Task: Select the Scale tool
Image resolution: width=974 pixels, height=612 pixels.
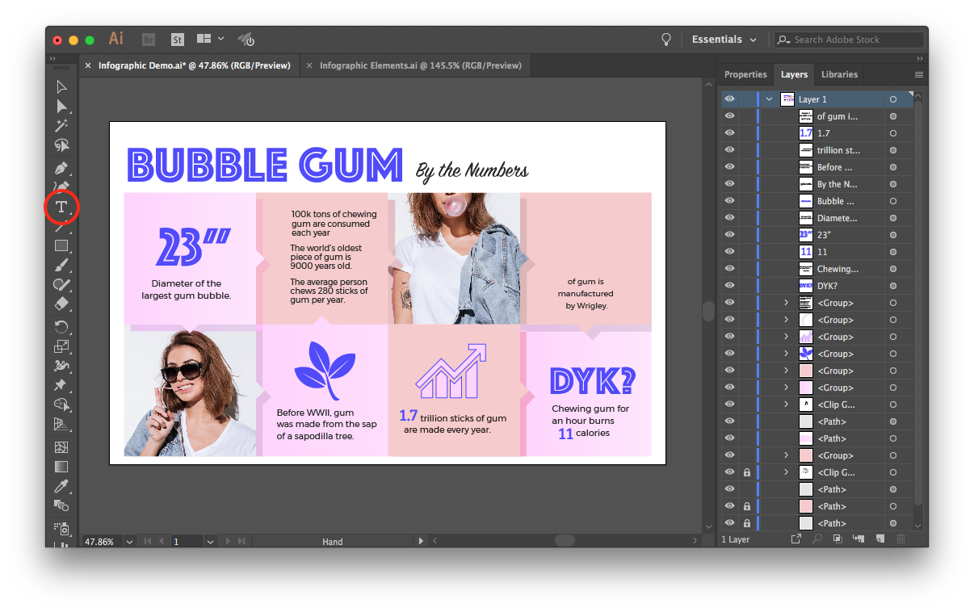Action: coord(61,346)
